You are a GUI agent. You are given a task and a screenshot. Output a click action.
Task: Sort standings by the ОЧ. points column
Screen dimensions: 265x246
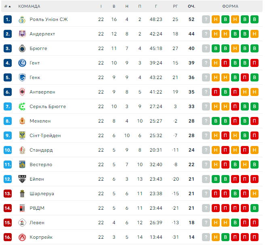pos(191,6)
